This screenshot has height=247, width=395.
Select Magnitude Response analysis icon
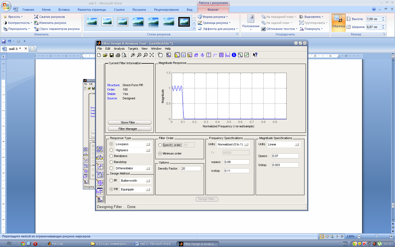tap(177, 55)
